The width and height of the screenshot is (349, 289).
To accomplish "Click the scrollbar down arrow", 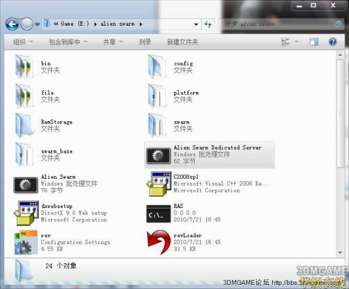I will click(x=340, y=253).
